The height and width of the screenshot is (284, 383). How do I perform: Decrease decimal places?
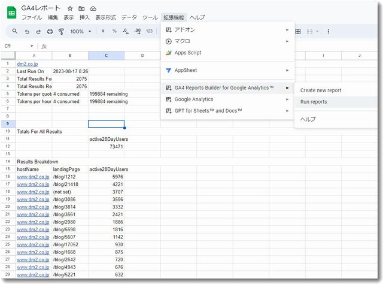coord(126,31)
